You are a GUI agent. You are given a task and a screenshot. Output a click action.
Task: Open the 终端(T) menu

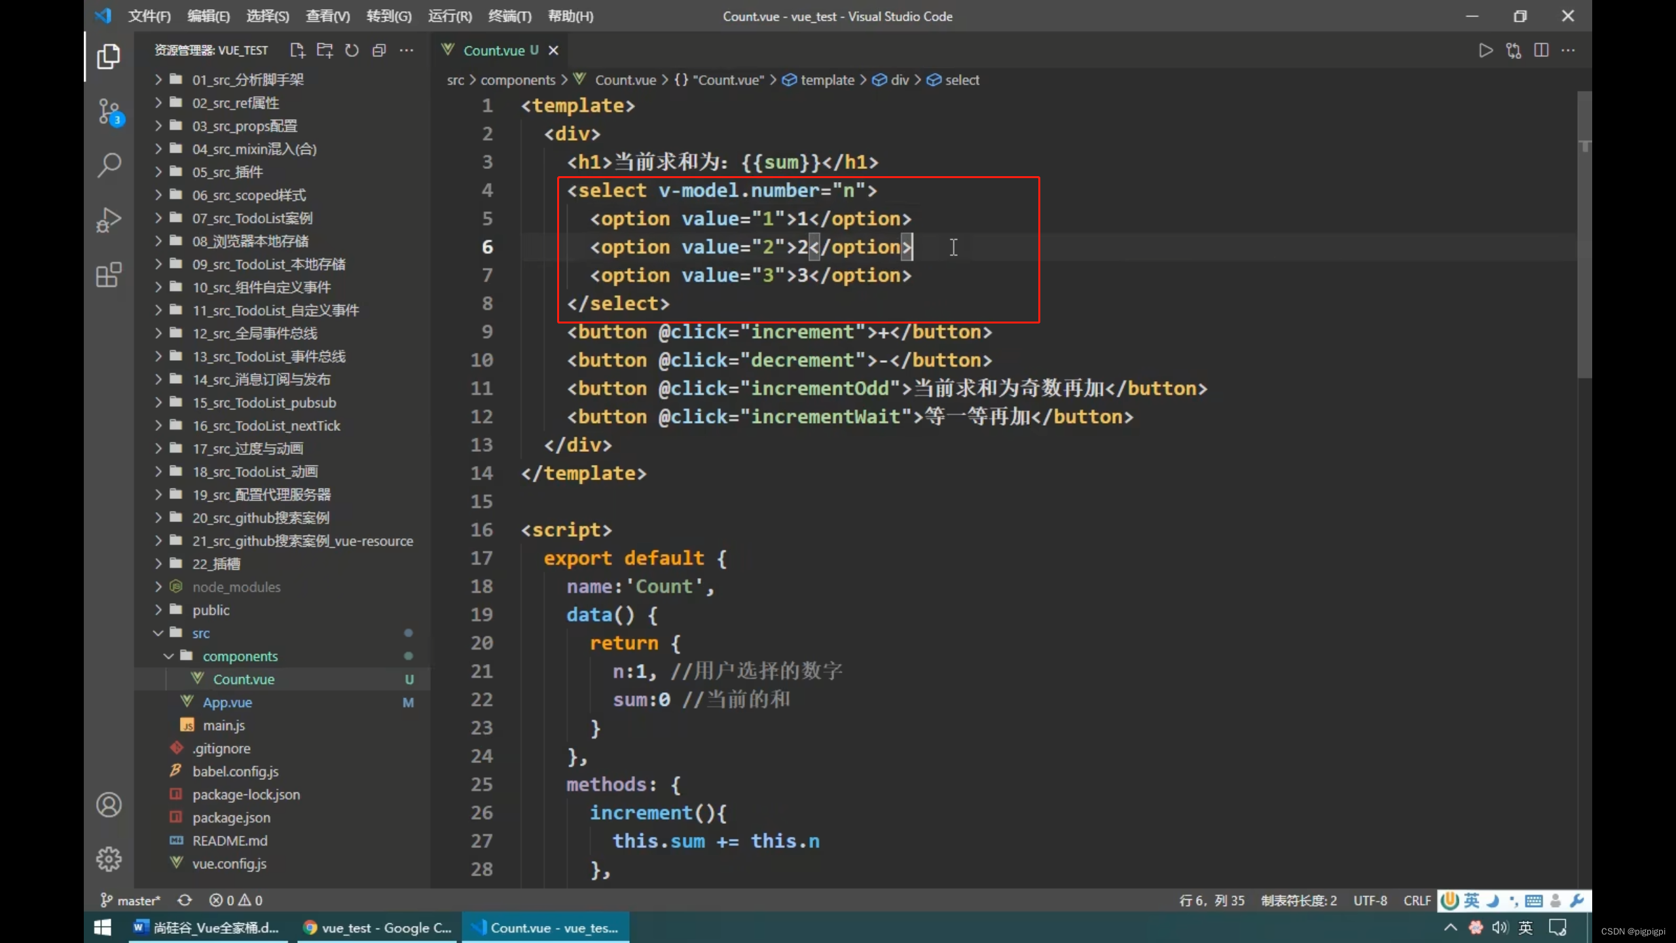(510, 16)
